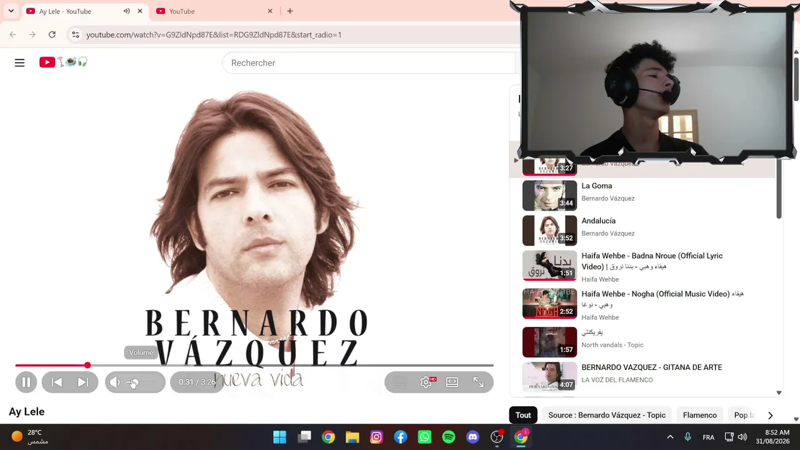
Task: Open the Andalucía video thumbnail
Action: [549, 231]
